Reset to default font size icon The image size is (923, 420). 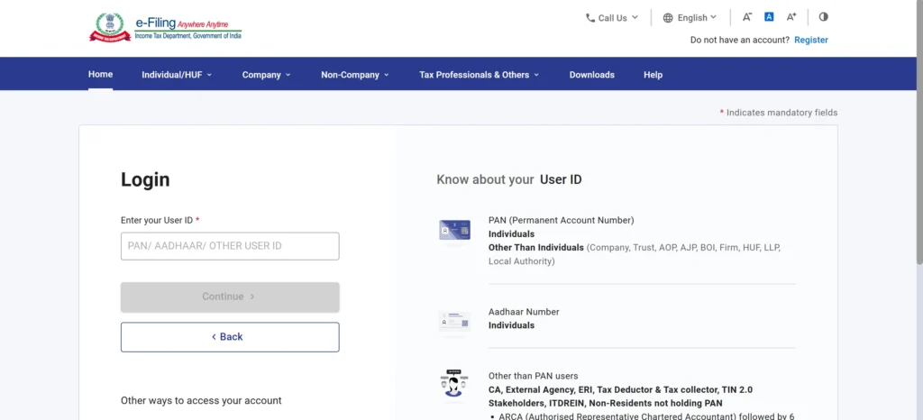769,17
